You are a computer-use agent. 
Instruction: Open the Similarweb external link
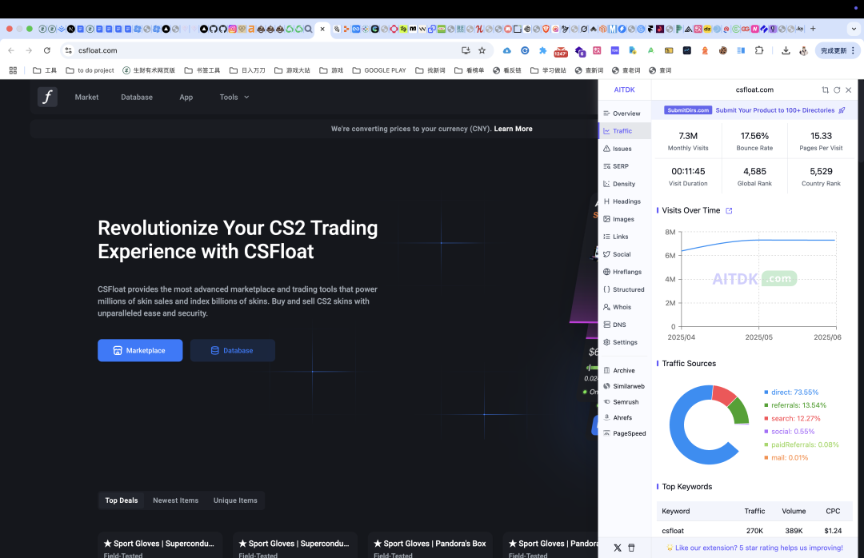tap(624, 387)
